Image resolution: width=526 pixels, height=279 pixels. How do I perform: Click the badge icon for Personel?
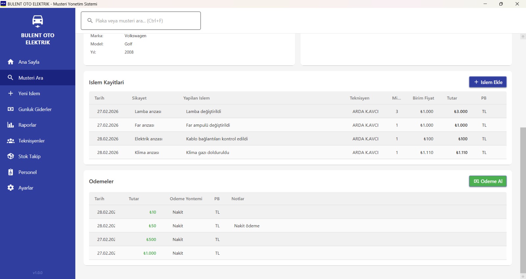(x=11, y=172)
